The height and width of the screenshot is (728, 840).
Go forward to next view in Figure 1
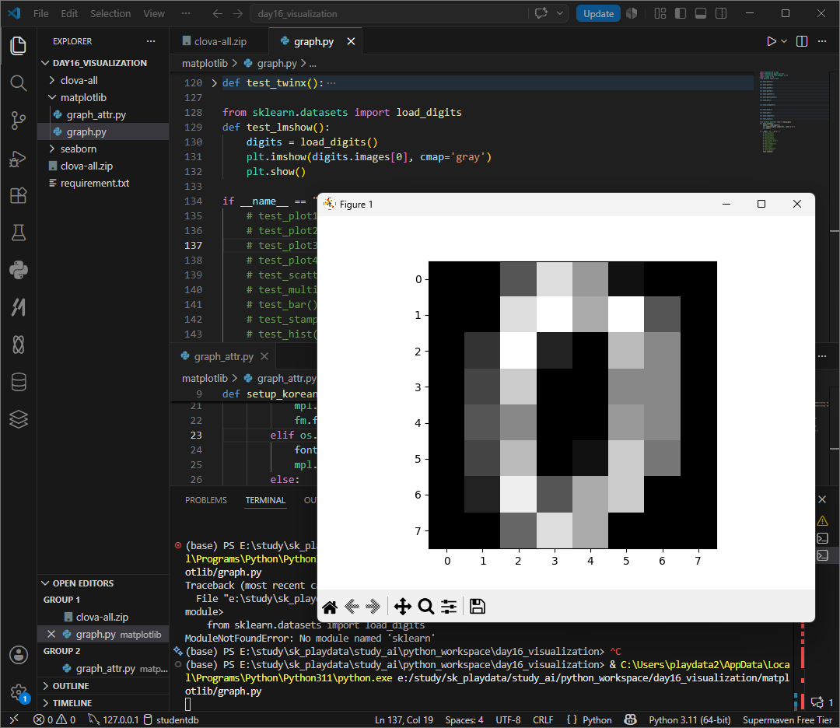coord(373,607)
